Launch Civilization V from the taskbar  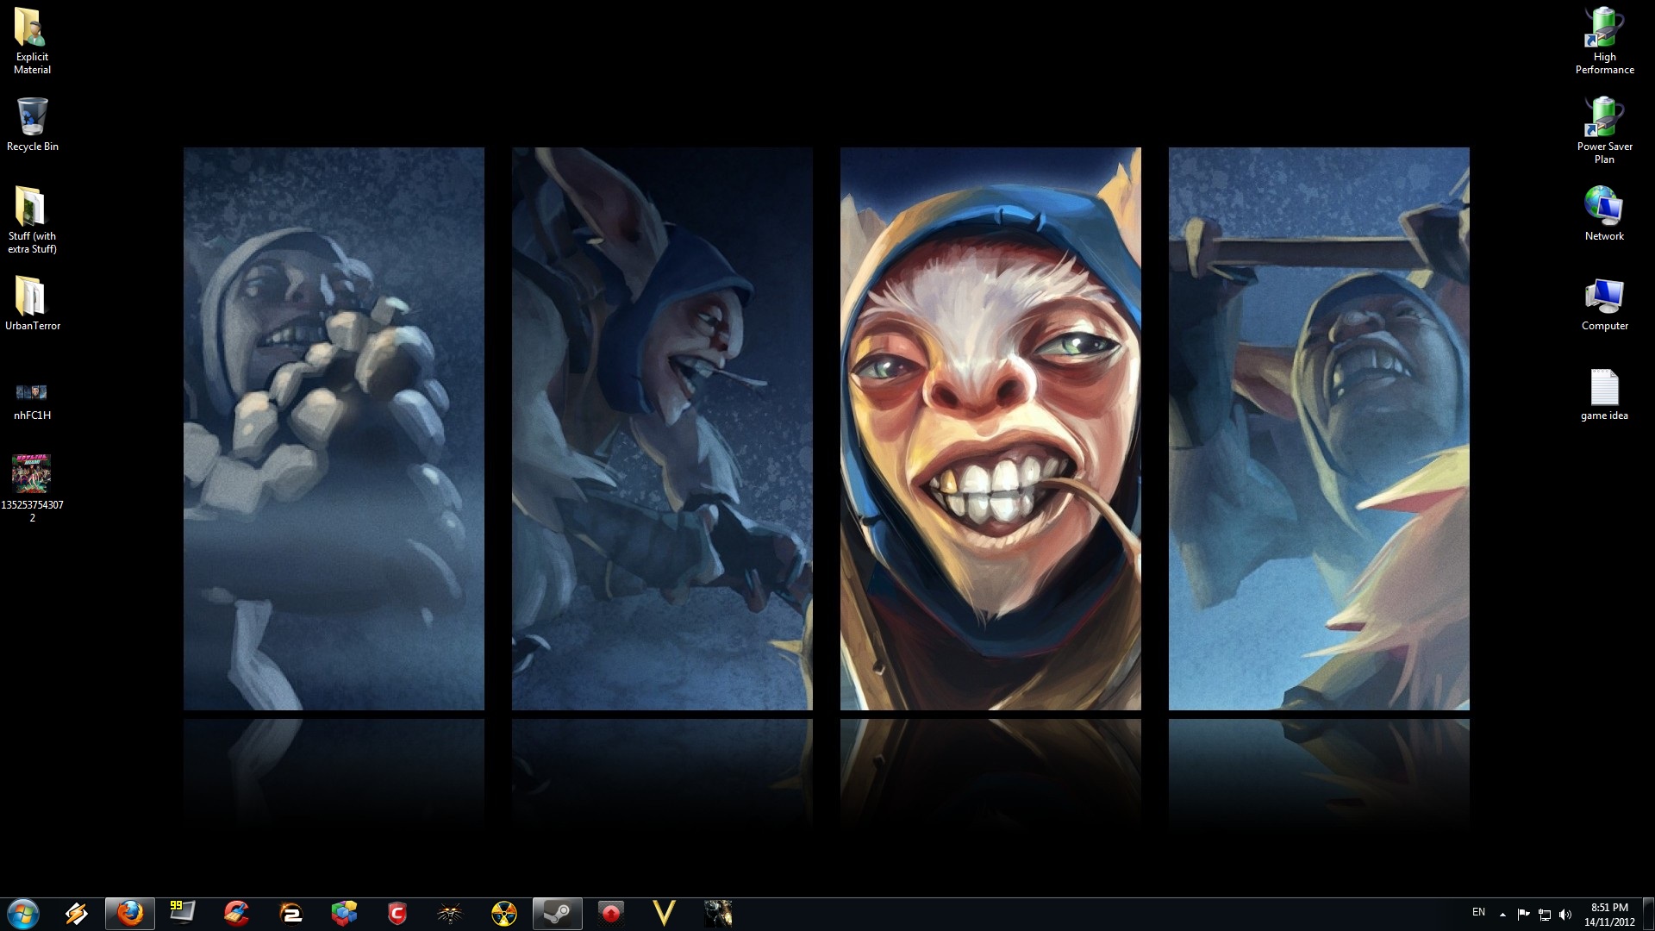pyautogui.click(x=665, y=914)
